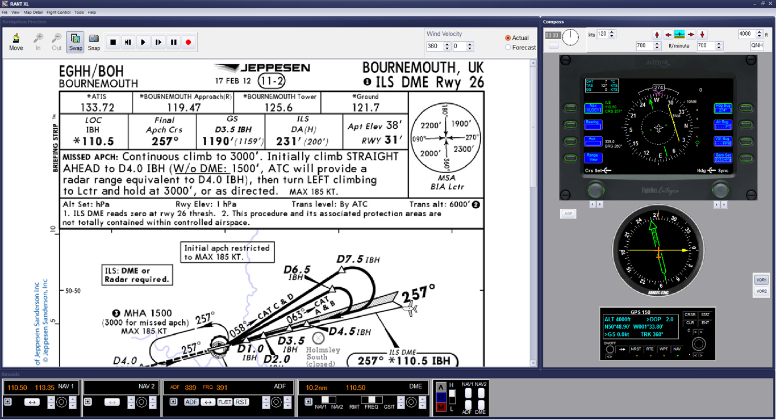
Task: Click GPS 150 NRST key
Action: click(x=636, y=349)
